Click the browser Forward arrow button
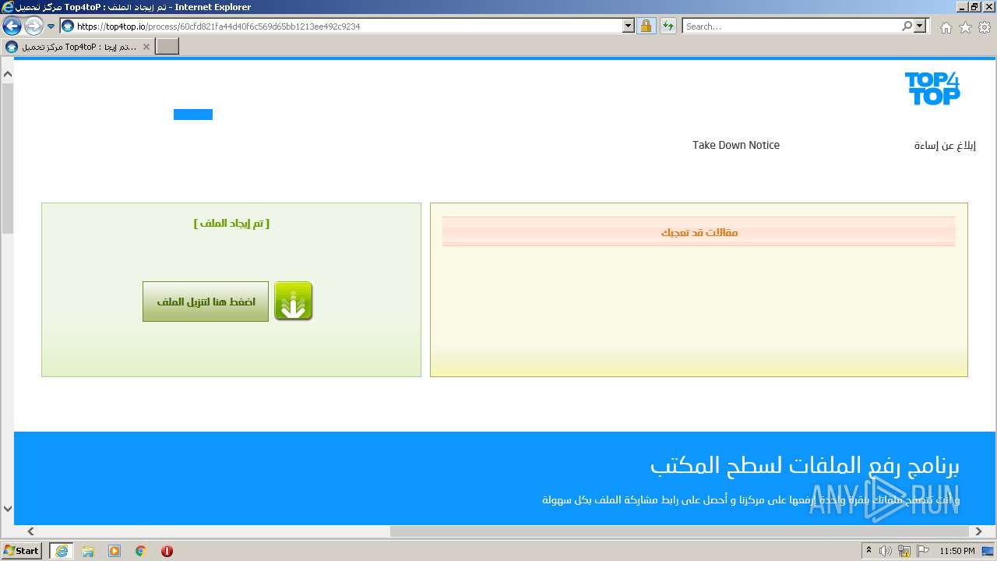Image resolution: width=997 pixels, height=561 pixels. [x=33, y=26]
